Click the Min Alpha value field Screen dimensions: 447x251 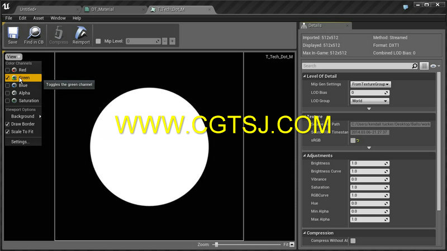[x=370, y=211]
